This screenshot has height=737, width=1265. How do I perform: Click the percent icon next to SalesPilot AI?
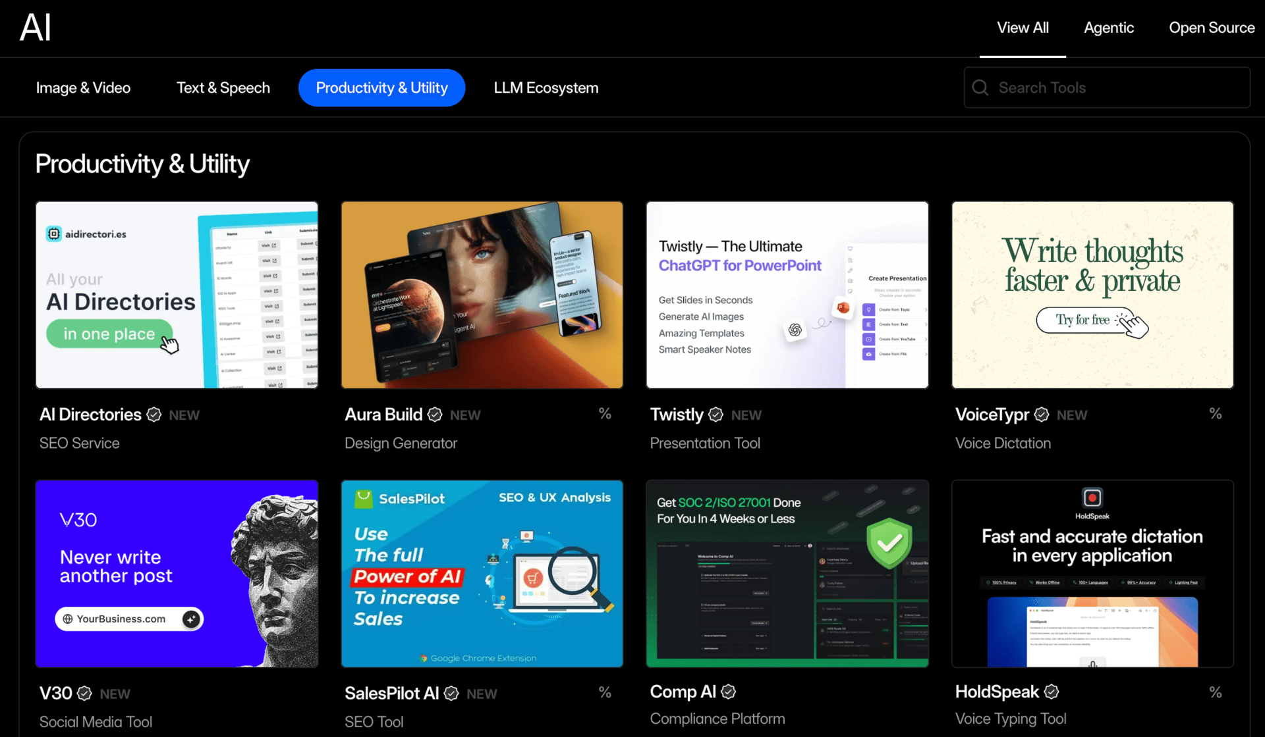click(x=604, y=692)
